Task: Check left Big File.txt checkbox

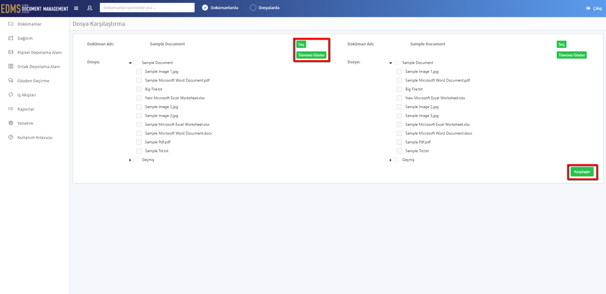Action: tap(139, 89)
